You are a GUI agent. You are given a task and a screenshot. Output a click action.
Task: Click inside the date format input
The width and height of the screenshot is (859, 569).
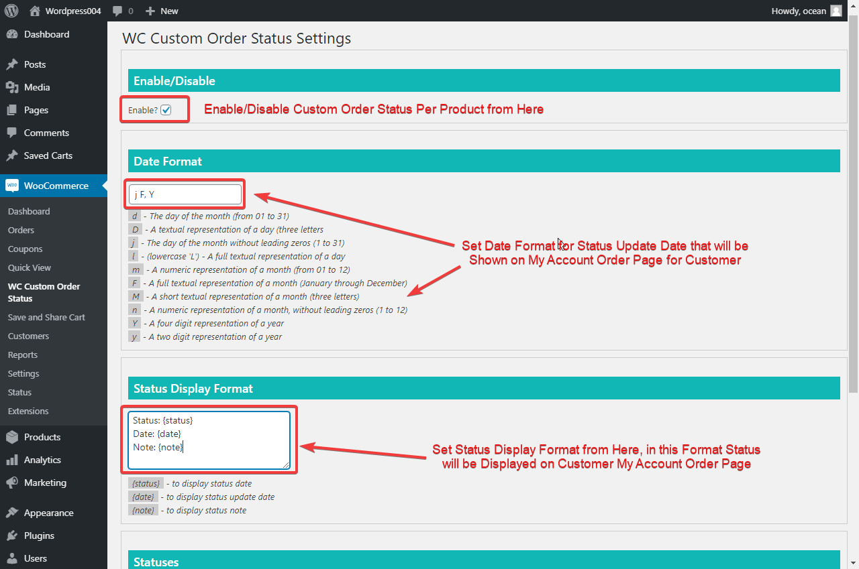pos(184,194)
